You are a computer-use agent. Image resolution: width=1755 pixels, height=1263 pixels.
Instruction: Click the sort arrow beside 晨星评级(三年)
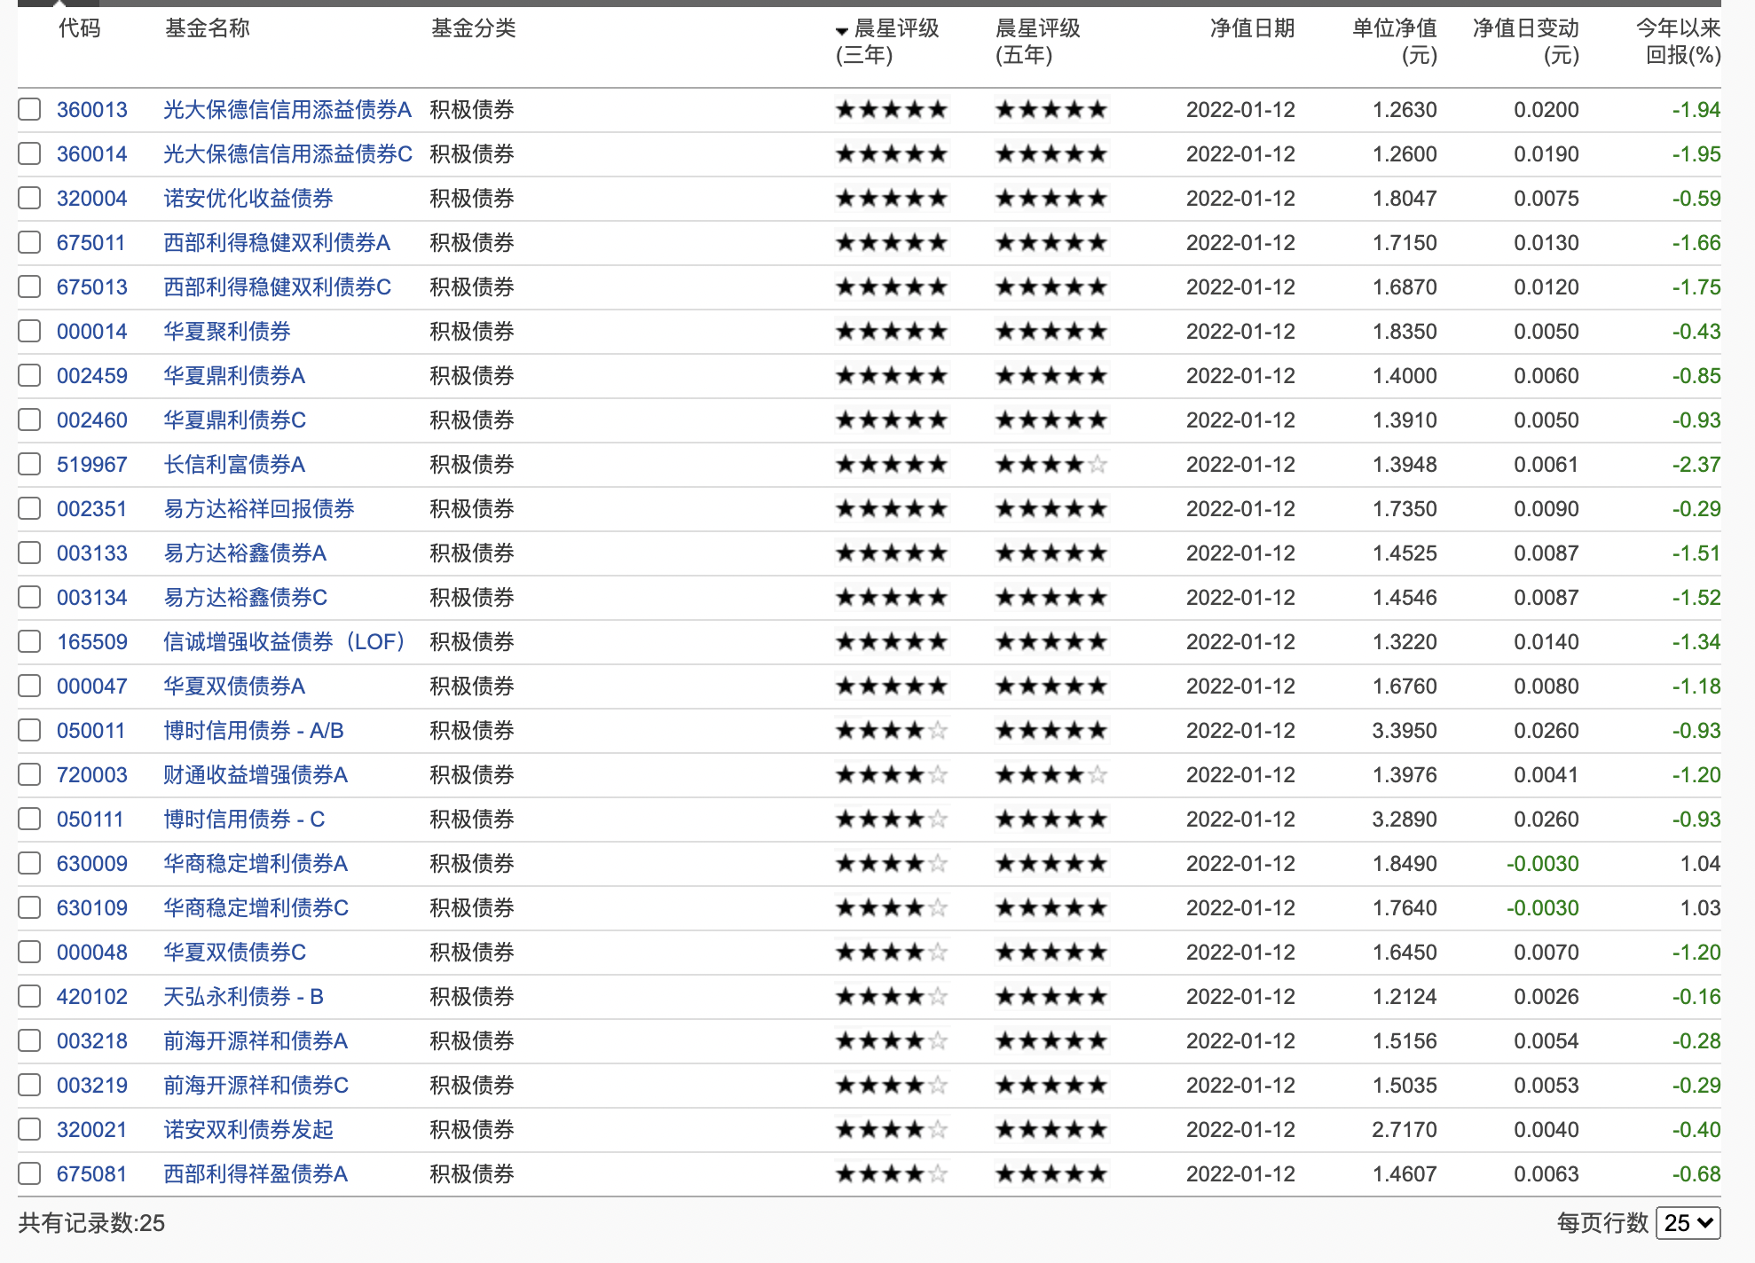click(841, 31)
